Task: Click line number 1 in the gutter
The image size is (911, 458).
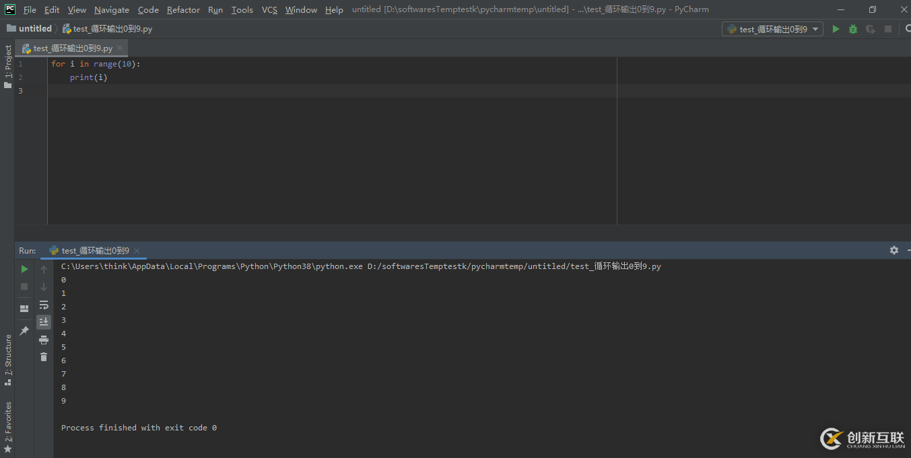Action: [20, 64]
